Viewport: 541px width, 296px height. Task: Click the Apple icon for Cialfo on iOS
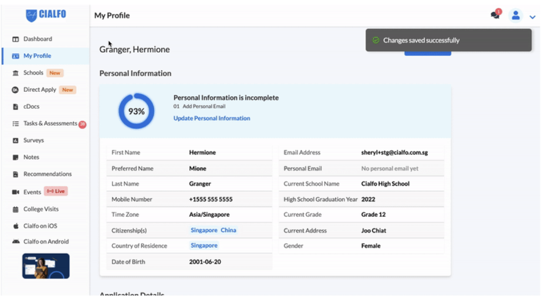(16, 226)
